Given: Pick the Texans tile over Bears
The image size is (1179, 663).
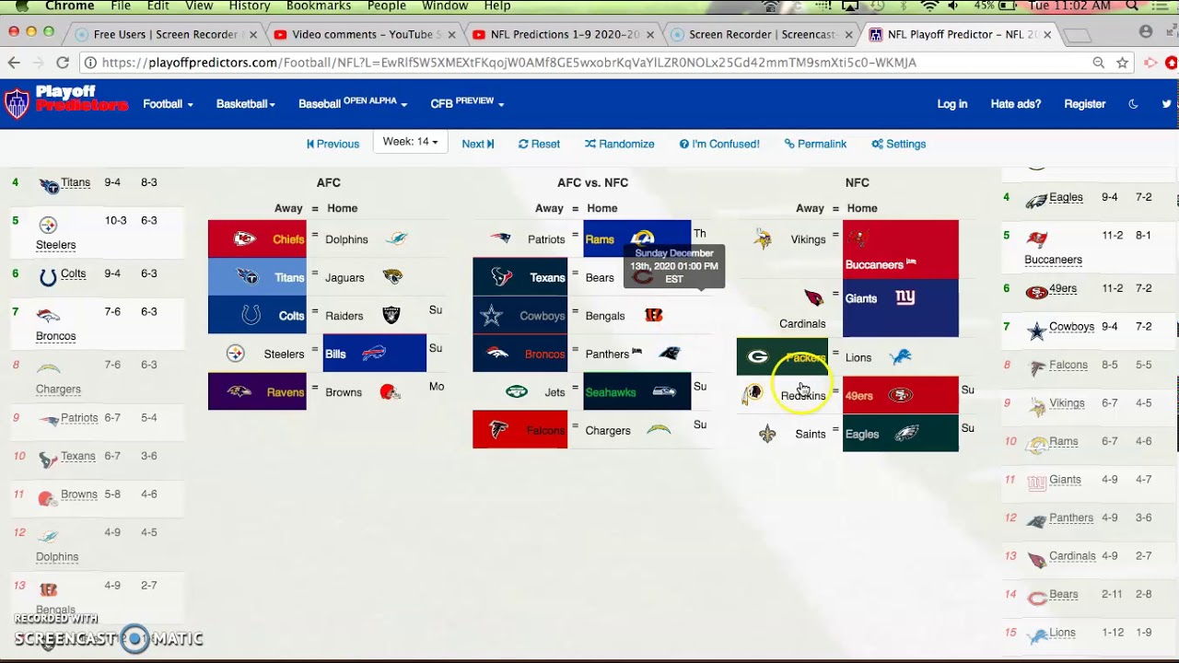Looking at the screenshot, I should pos(520,277).
